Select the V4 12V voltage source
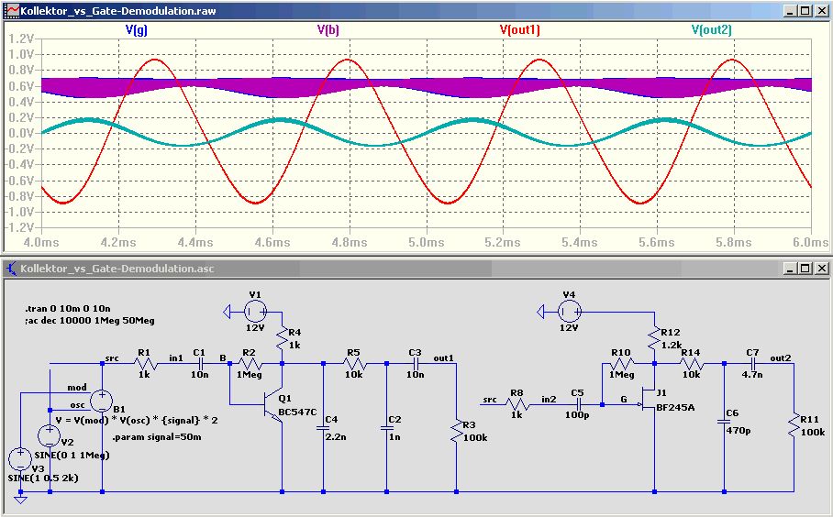Screen dimensions: 833x517 [x=569, y=312]
